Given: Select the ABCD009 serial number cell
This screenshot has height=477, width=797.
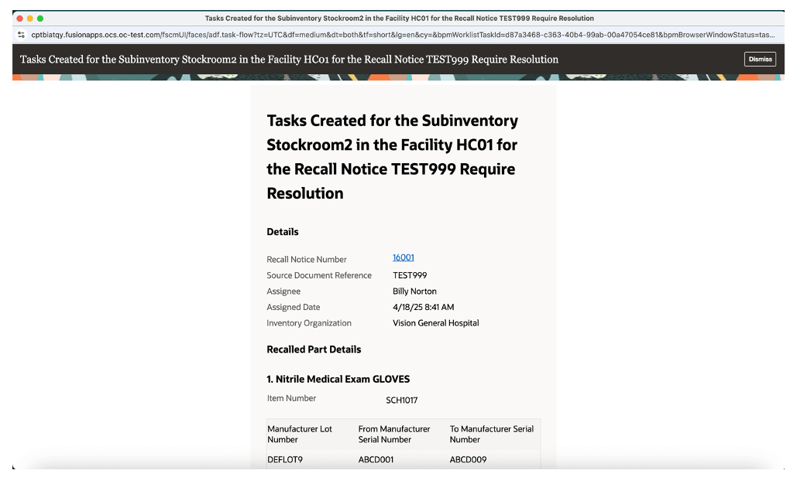Looking at the screenshot, I should click(x=468, y=460).
